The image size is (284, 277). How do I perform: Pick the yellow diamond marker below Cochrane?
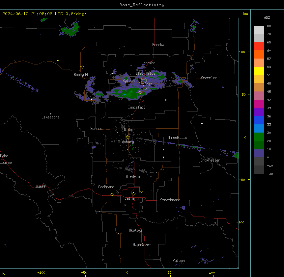pos(112,194)
